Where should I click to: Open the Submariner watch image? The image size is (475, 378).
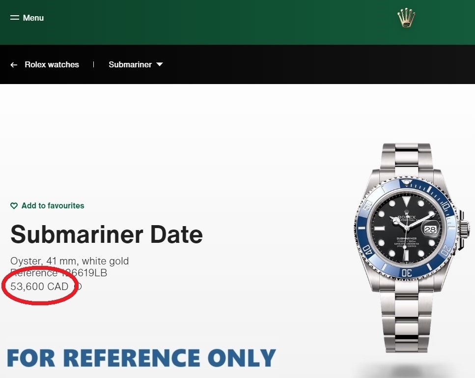(x=411, y=248)
